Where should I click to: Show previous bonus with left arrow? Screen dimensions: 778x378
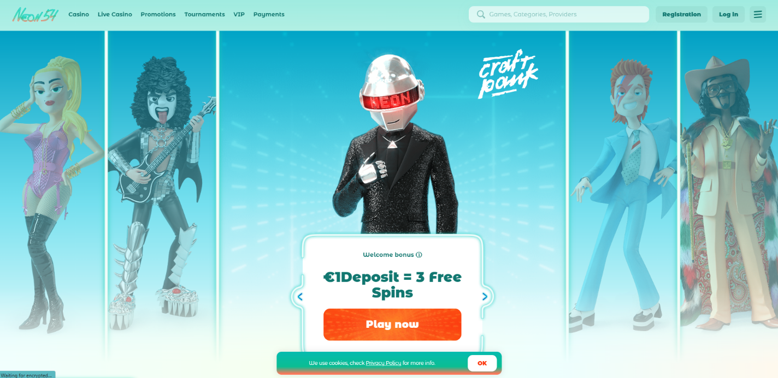point(299,297)
